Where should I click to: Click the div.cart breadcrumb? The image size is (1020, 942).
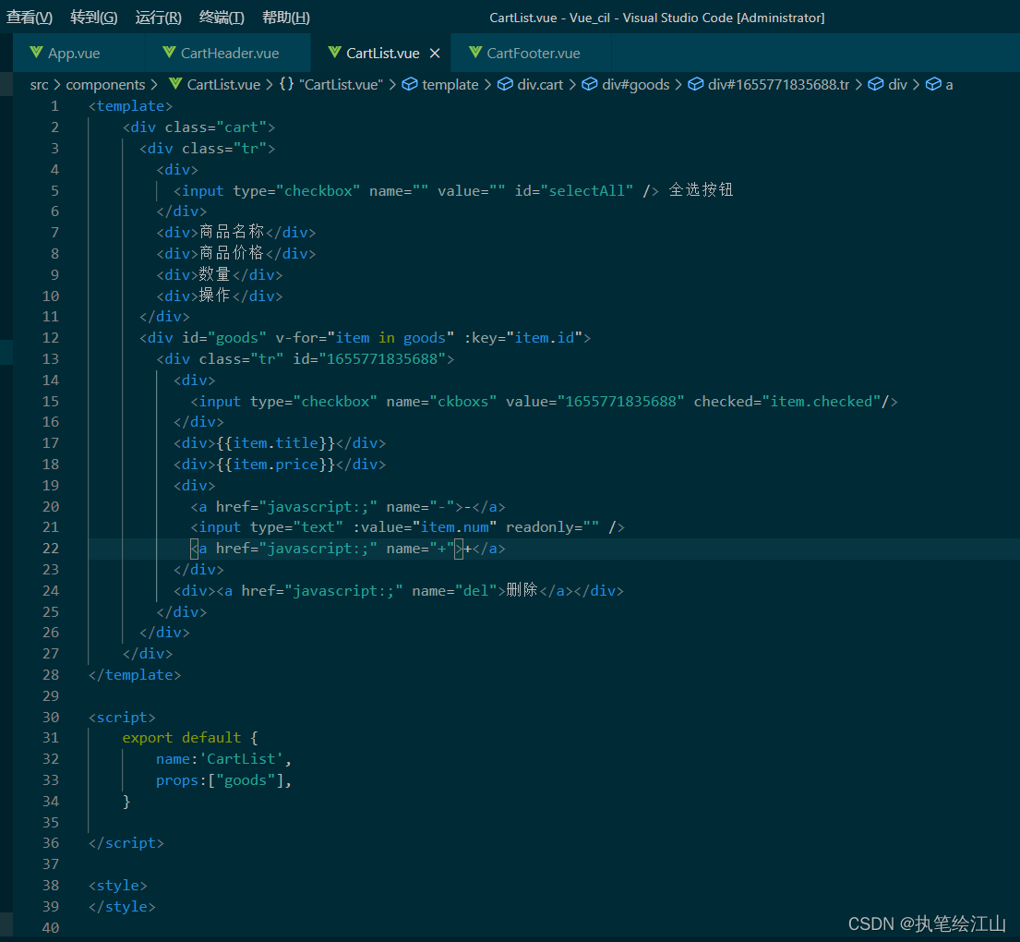click(540, 85)
